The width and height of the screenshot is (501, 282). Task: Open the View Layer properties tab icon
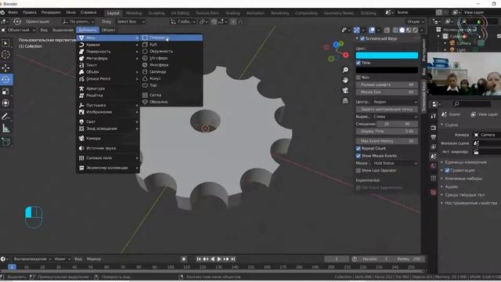[x=433, y=146]
